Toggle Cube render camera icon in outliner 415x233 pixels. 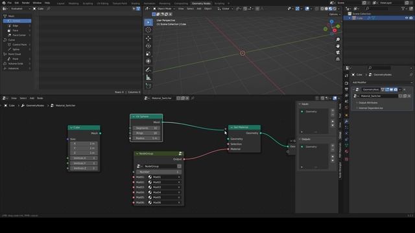(411, 18)
